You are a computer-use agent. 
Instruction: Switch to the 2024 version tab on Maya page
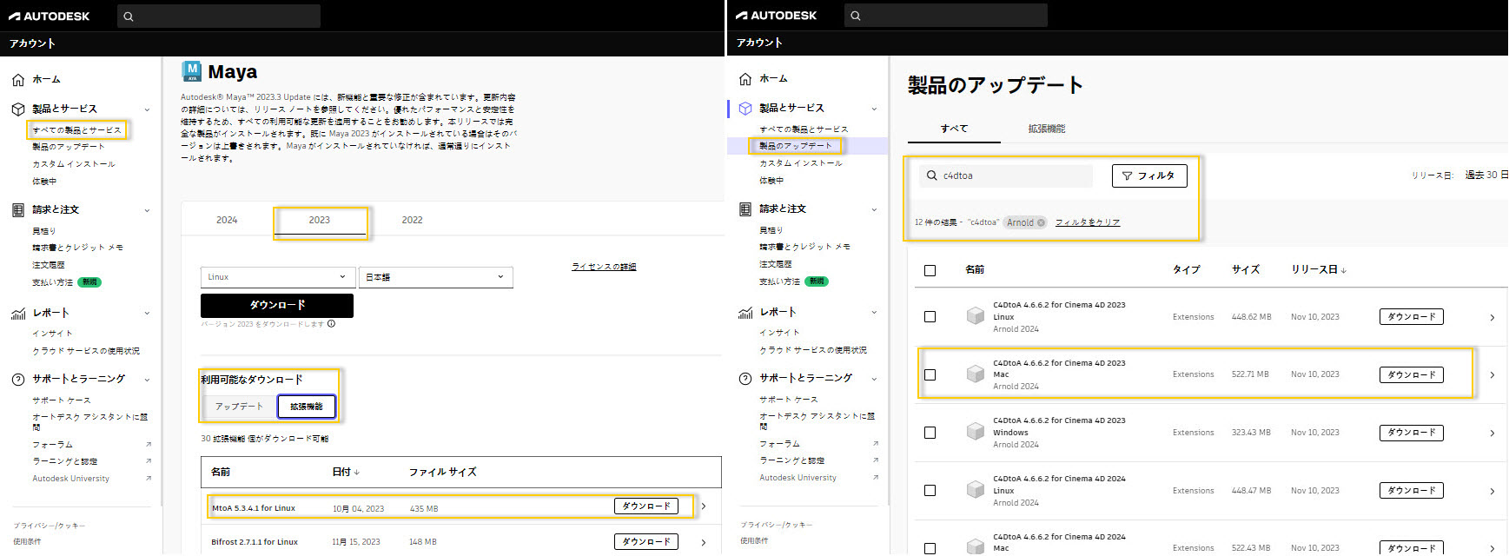coord(227,221)
